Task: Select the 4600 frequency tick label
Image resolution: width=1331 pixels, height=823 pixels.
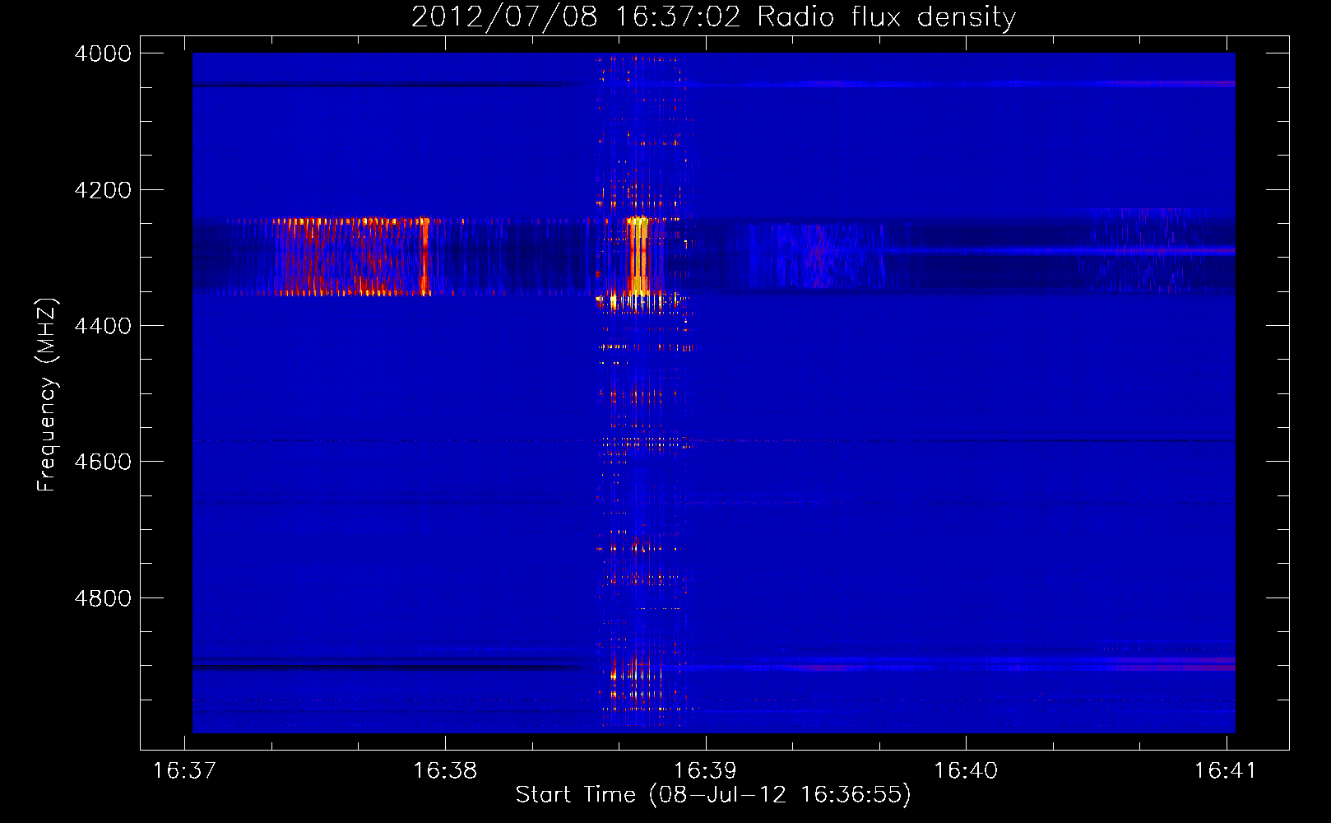Action: pyautogui.click(x=103, y=462)
